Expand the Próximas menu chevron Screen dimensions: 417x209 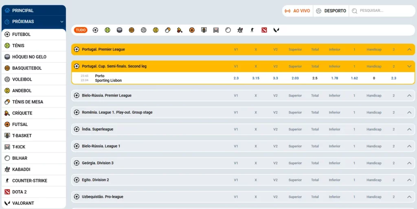point(62,22)
